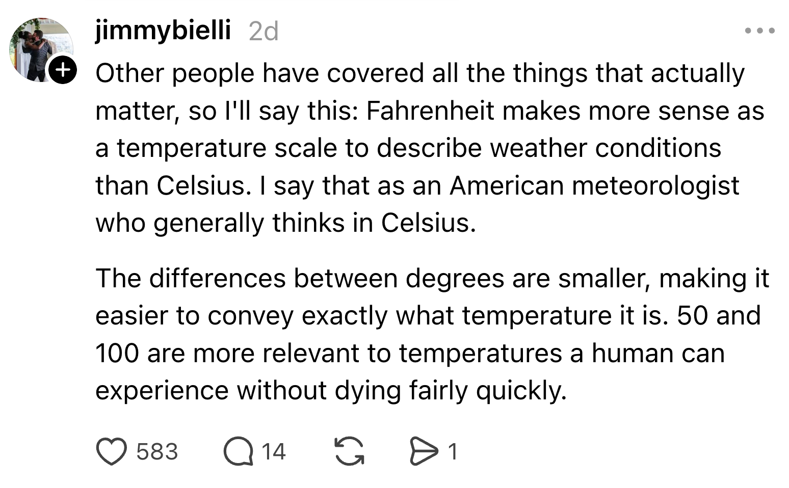789x488 pixels.
Task: Visit the jimmybielli username link
Action: point(163,30)
